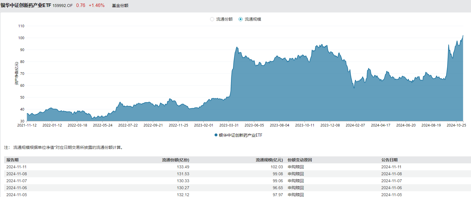Screen dimensions: 471x197
Task: Click the share value 133.49
Action: point(183,167)
